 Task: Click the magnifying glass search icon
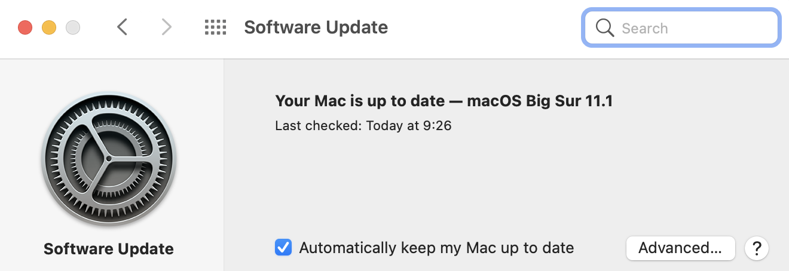[x=605, y=28]
